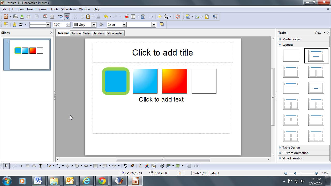The width and height of the screenshot is (331, 186).
Task: Select the Line drawing tool
Action: (14, 166)
